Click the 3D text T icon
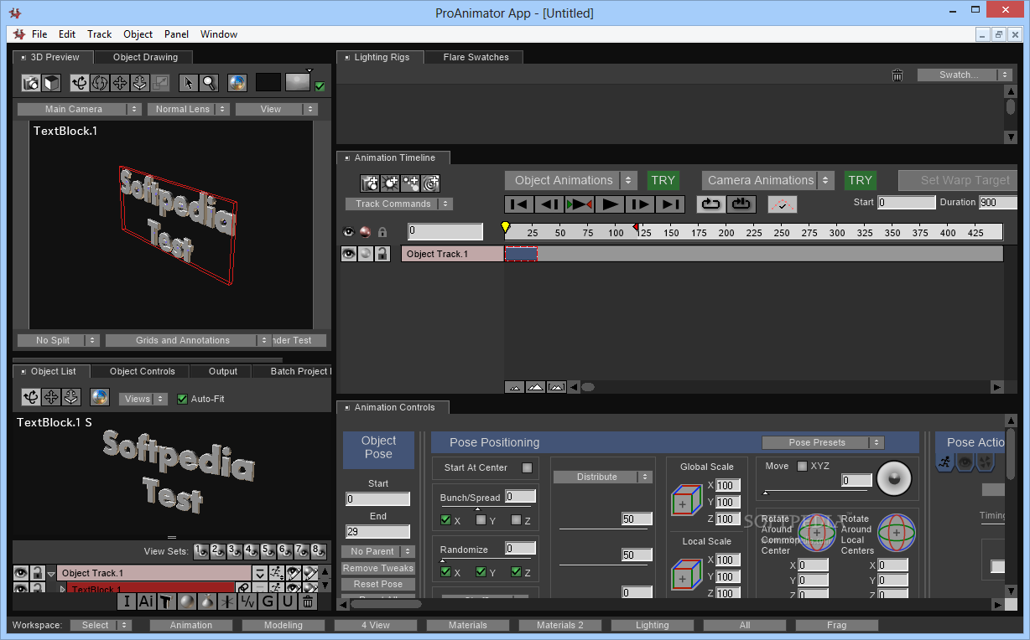Viewport: 1030px width, 640px height. coord(166,601)
